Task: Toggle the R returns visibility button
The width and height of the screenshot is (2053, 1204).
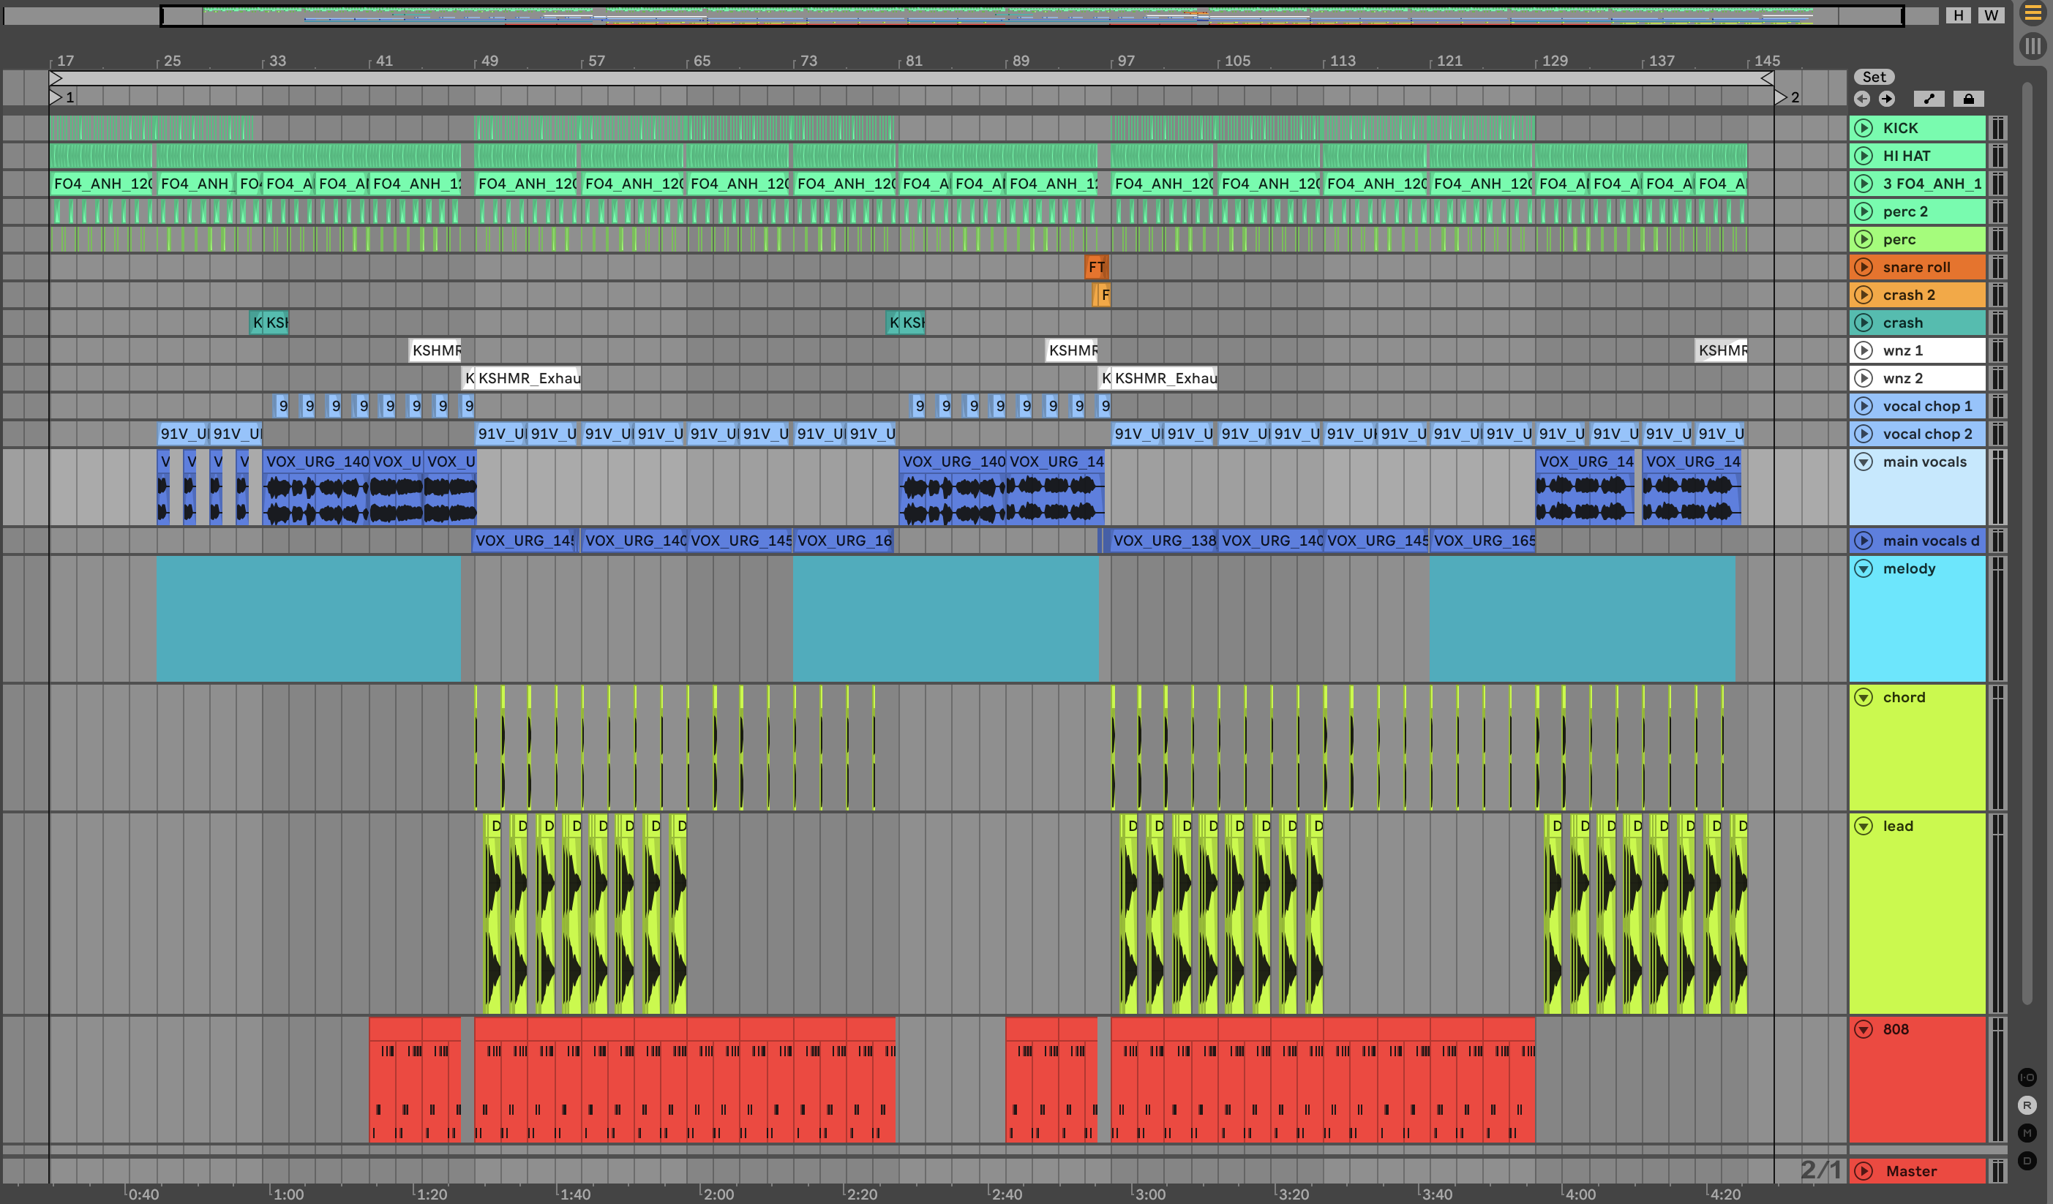Action: pyautogui.click(x=2027, y=1105)
